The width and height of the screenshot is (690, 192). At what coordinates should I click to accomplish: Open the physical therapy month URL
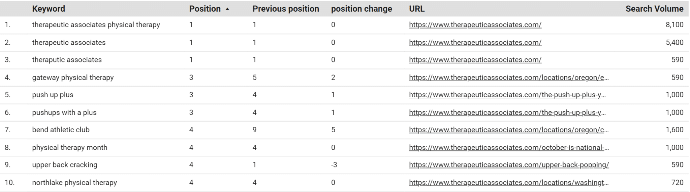coord(509,147)
